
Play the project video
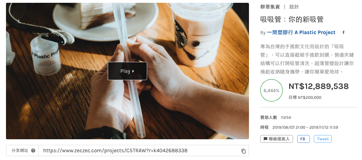127,71
